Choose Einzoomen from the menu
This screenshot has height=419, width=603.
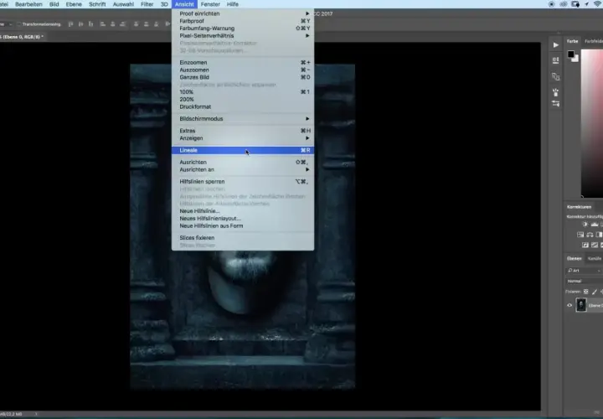(x=243, y=62)
